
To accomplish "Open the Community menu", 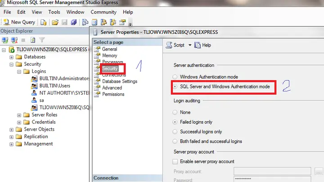I will click(x=103, y=12).
